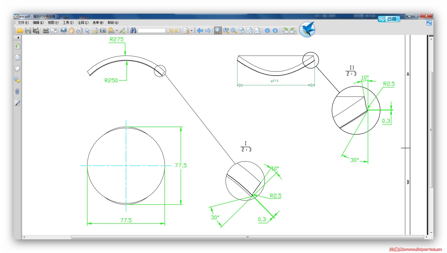Click the horizontal scrollbar thumb

247,237
